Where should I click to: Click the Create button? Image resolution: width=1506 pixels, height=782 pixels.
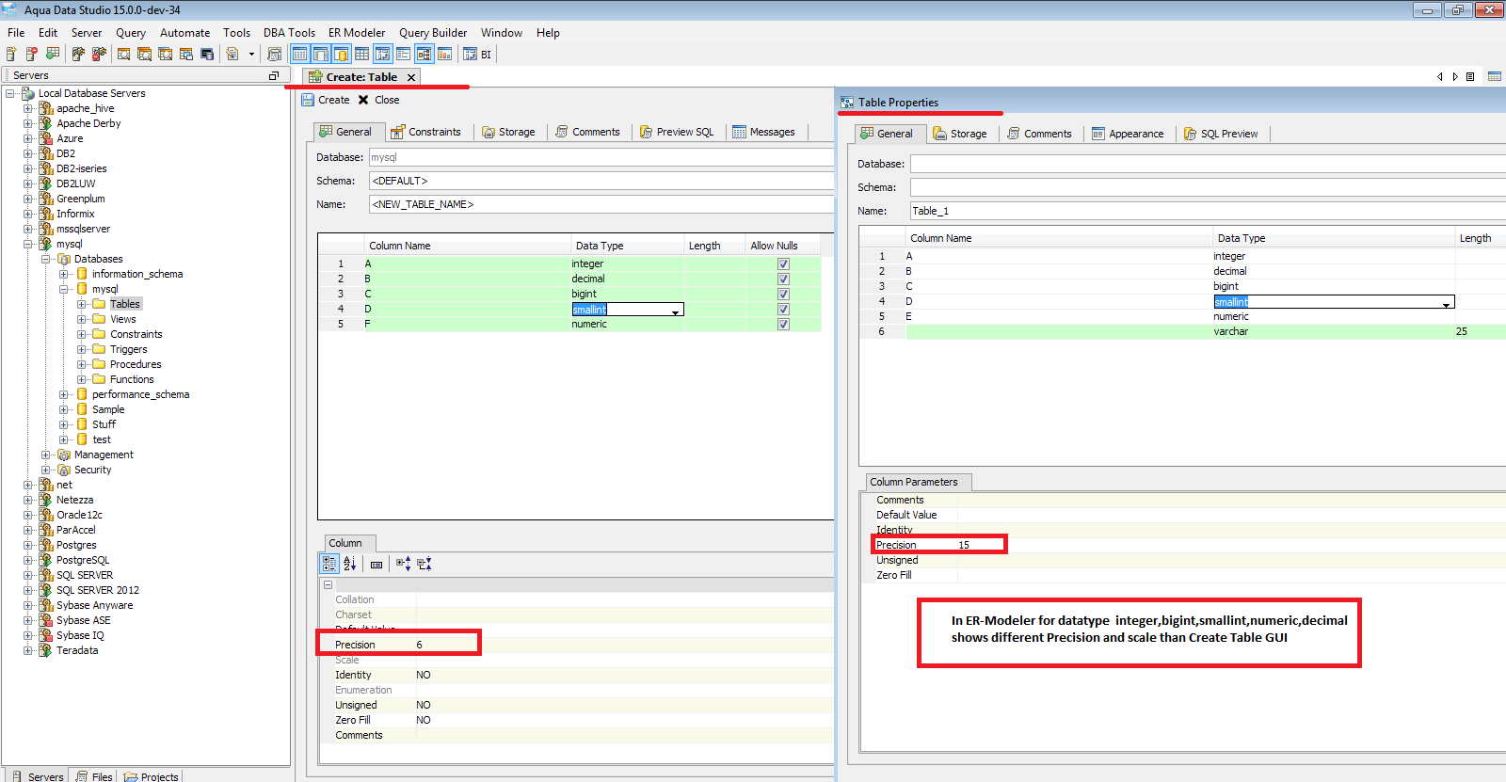[326, 100]
